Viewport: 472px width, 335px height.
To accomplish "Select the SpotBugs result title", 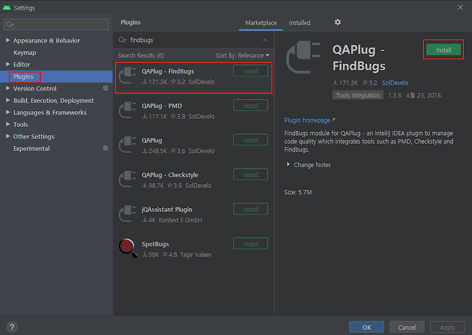I will click(x=155, y=244).
